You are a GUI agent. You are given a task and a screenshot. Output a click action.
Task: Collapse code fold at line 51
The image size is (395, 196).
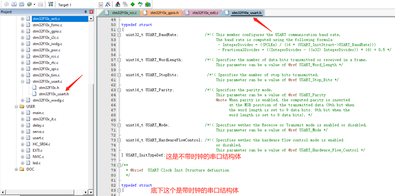(x=119, y=30)
